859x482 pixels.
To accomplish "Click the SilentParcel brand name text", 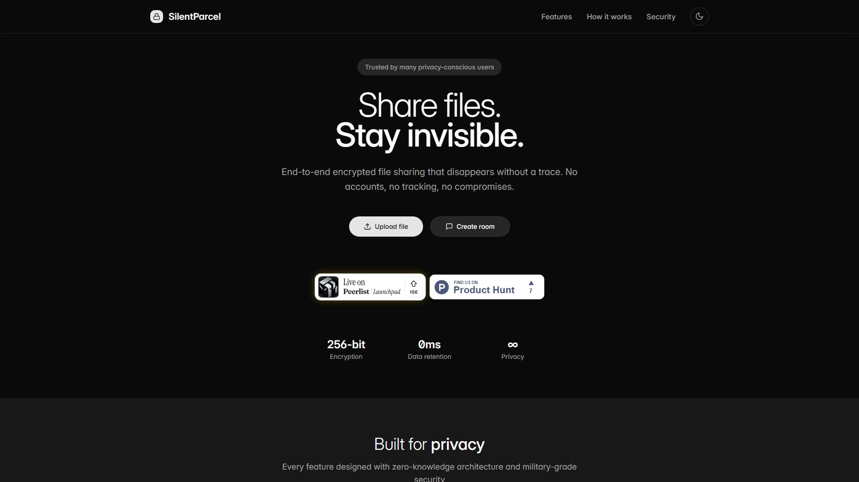I will (x=194, y=17).
